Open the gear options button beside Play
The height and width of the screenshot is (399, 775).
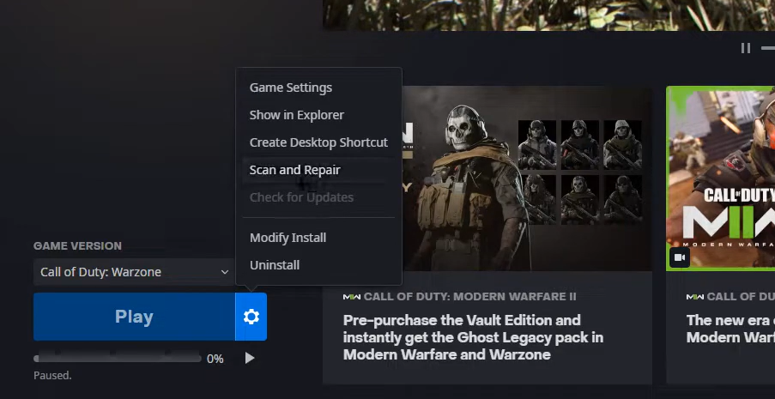[251, 317]
